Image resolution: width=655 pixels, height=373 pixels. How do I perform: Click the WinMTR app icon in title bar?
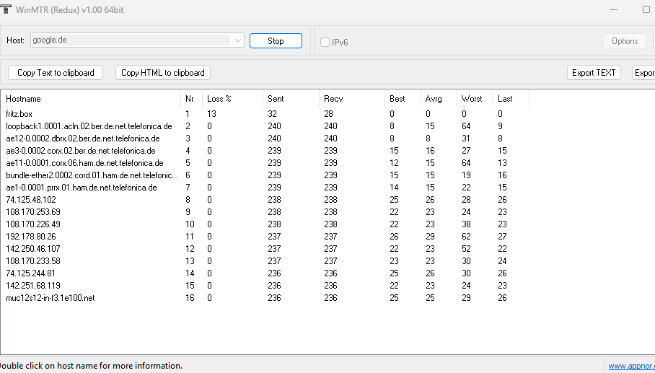pyautogui.click(x=6, y=9)
